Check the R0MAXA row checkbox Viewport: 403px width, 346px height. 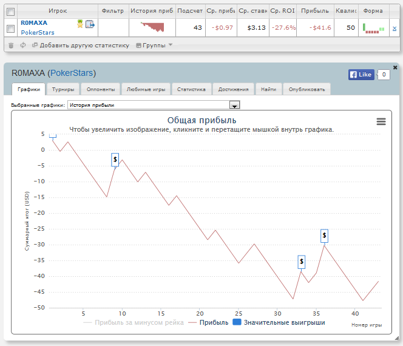(x=10, y=28)
